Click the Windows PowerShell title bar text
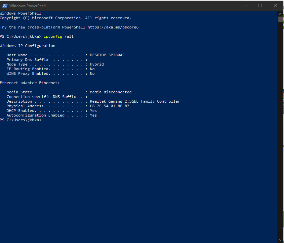 pos(27,6)
